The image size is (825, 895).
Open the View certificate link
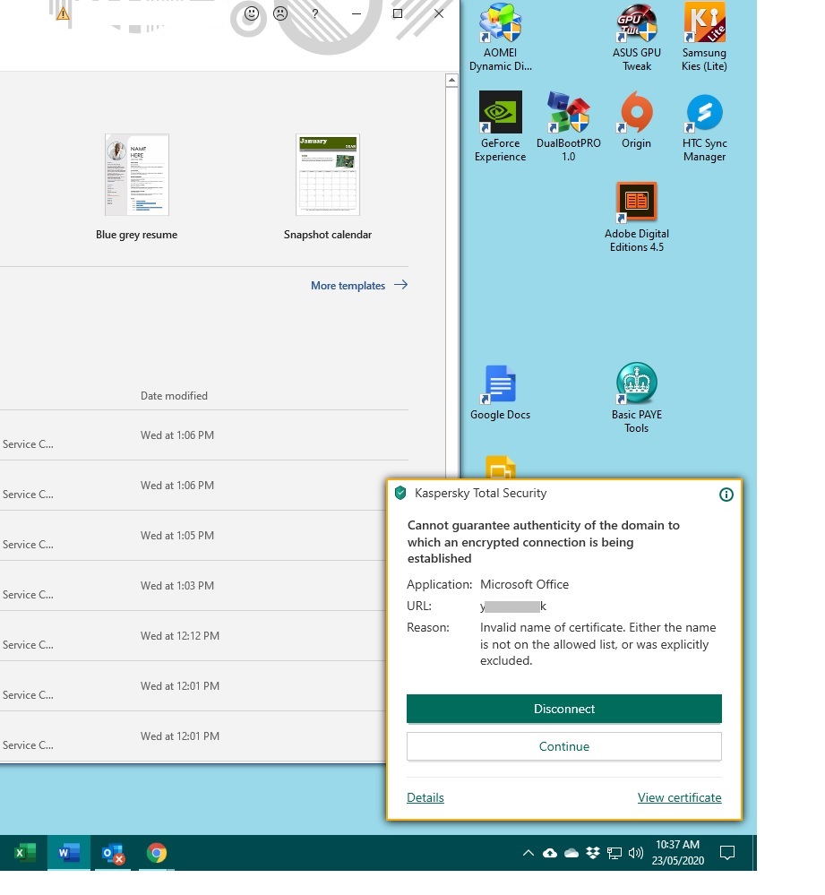(x=679, y=797)
